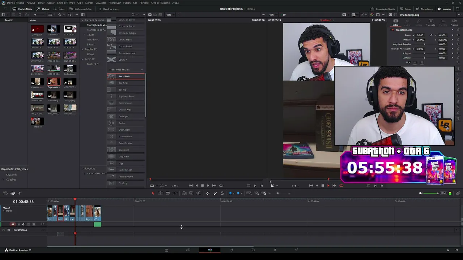Collapse the Resolve FX tree group

coord(82,49)
